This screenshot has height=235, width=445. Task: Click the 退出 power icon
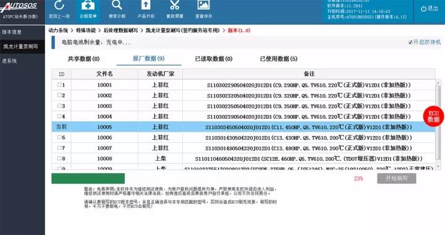tap(423, 9)
